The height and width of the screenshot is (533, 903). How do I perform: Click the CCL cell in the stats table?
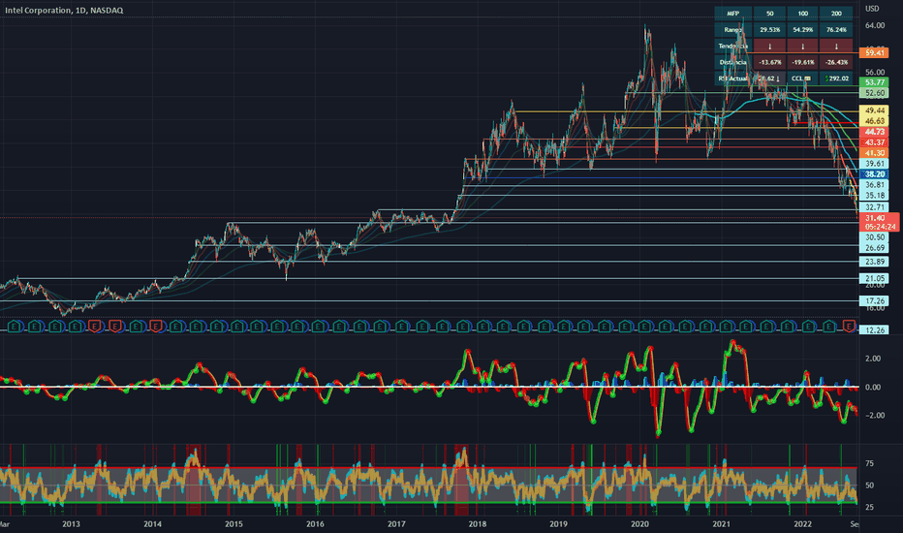[x=803, y=78]
